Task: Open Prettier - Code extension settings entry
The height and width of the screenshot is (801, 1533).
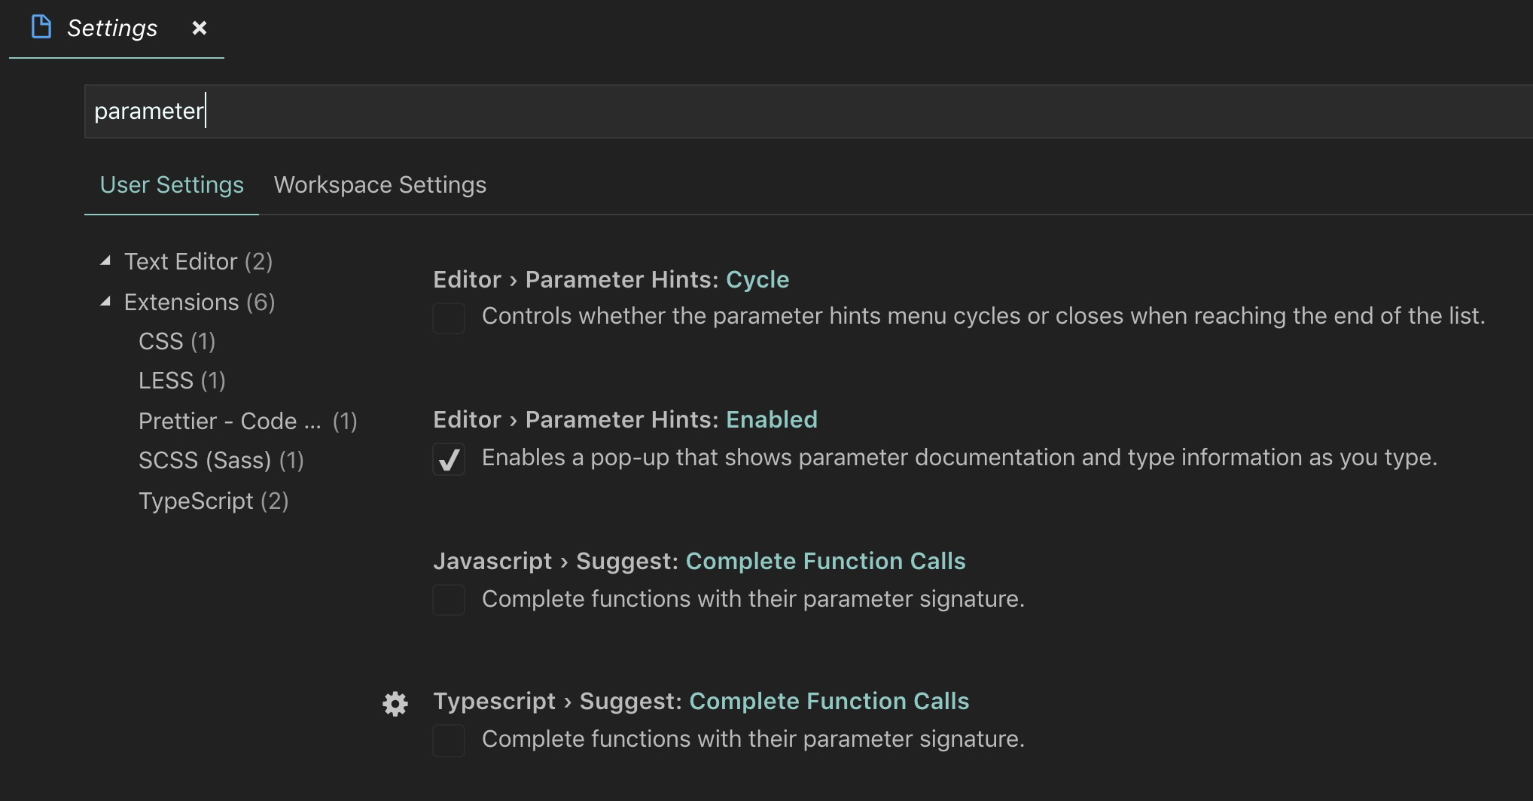Action: [248, 421]
